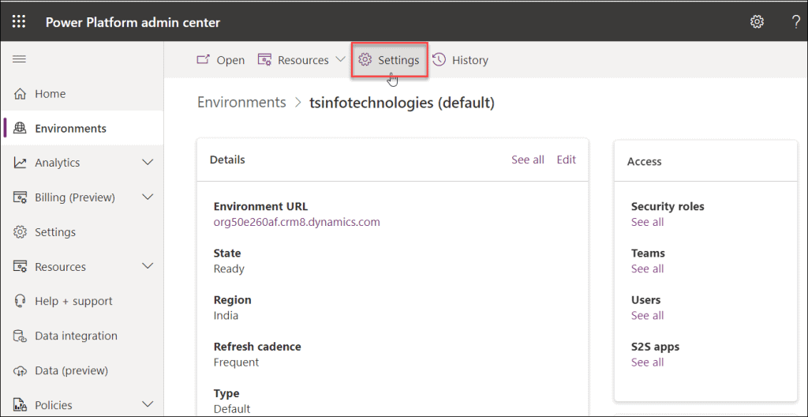Click the Region value India
Image resolution: width=808 pixels, height=417 pixels.
[226, 315]
